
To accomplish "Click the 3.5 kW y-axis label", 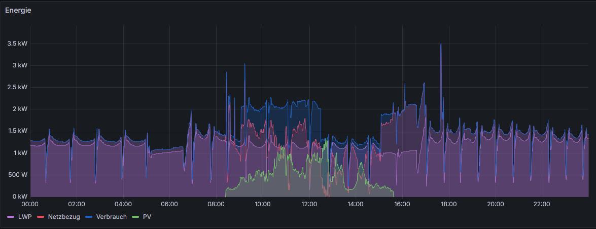I will (17, 44).
